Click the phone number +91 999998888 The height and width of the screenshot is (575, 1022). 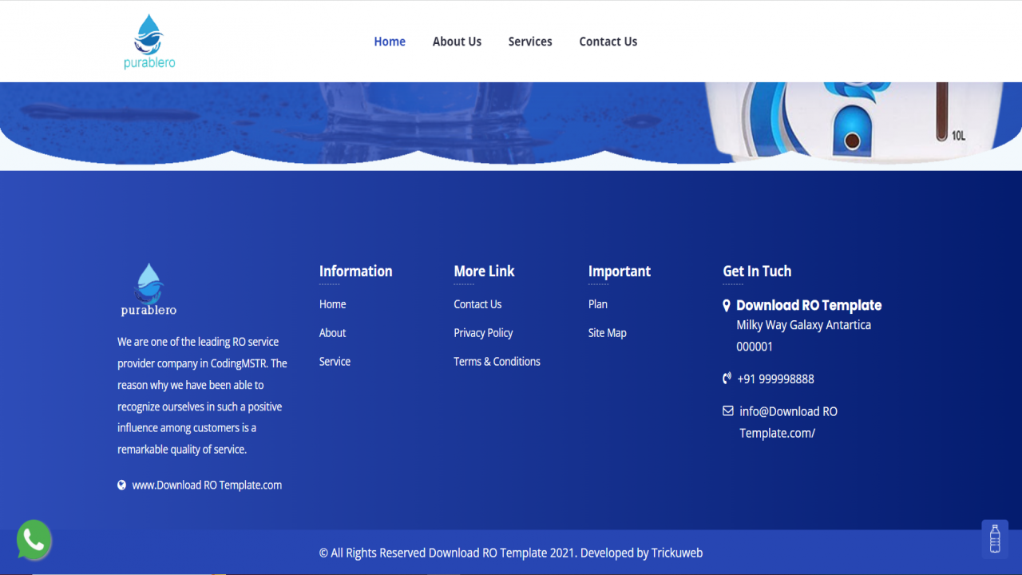coord(776,379)
